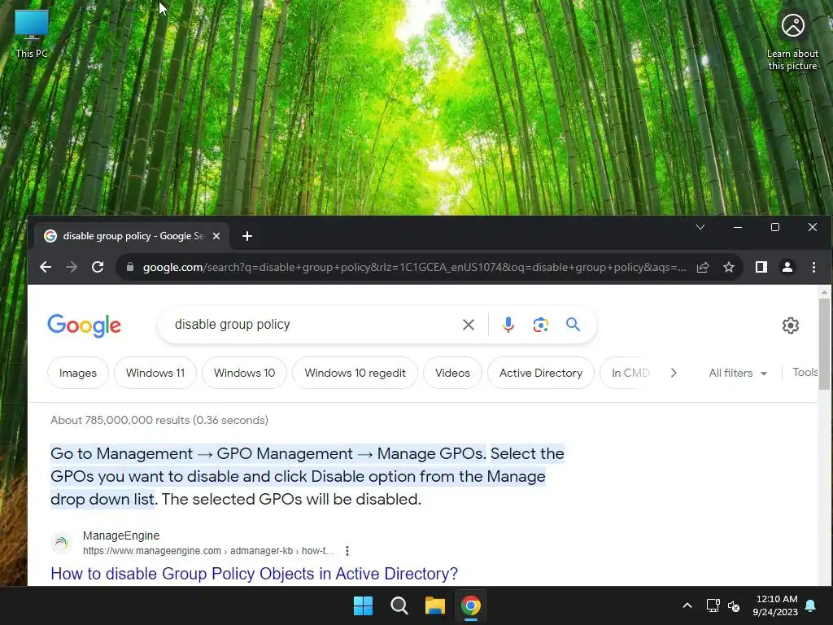833x625 pixels.
Task: Go to Google homepage via logo
Action: click(84, 326)
